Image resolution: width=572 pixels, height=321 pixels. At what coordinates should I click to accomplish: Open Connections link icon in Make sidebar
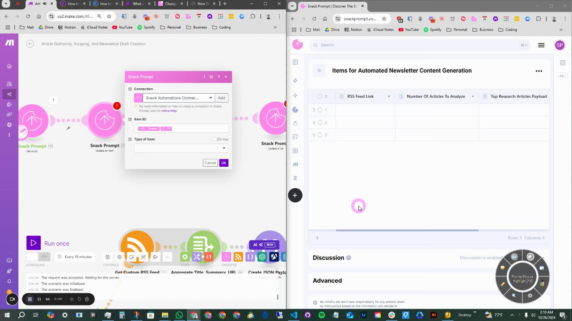(9, 115)
